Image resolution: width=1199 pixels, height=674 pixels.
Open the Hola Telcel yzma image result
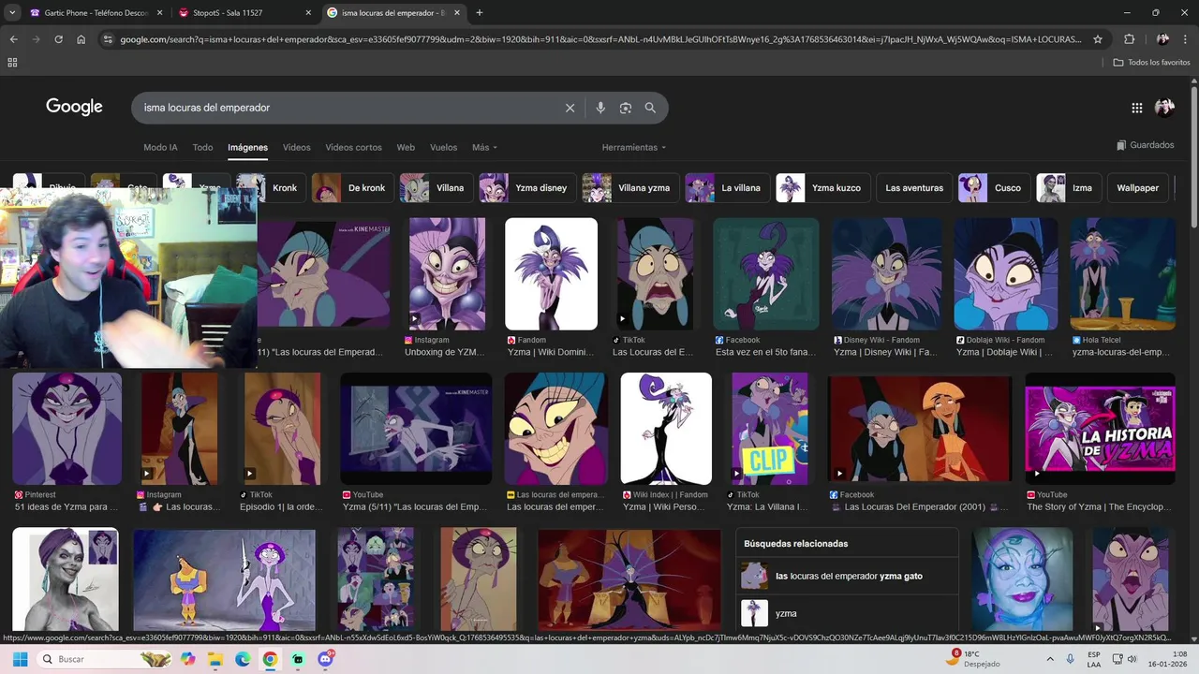point(1122,274)
